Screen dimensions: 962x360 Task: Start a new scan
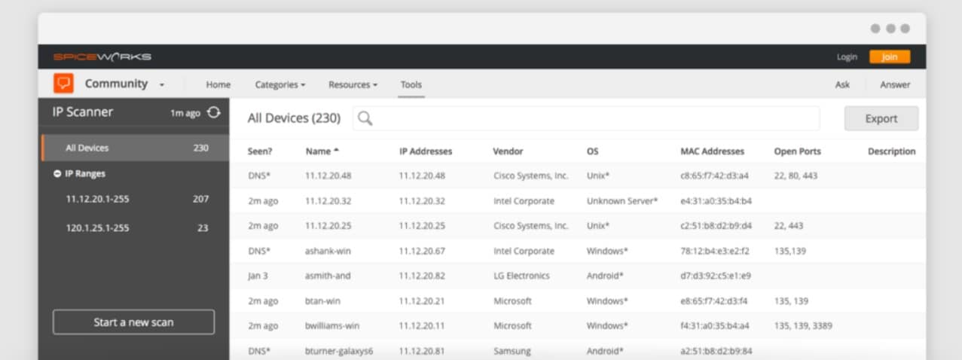pyautogui.click(x=133, y=322)
